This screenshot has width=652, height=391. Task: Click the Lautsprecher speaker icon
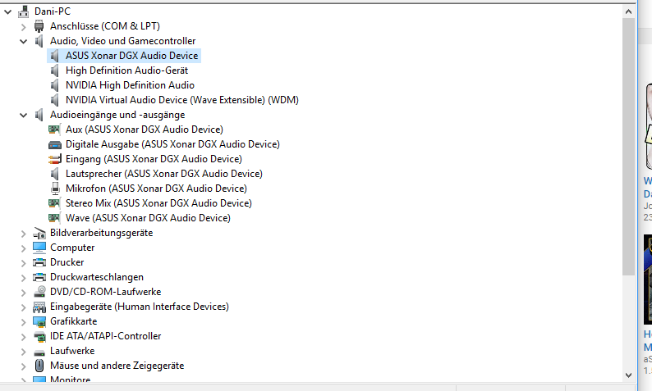pos(54,174)
